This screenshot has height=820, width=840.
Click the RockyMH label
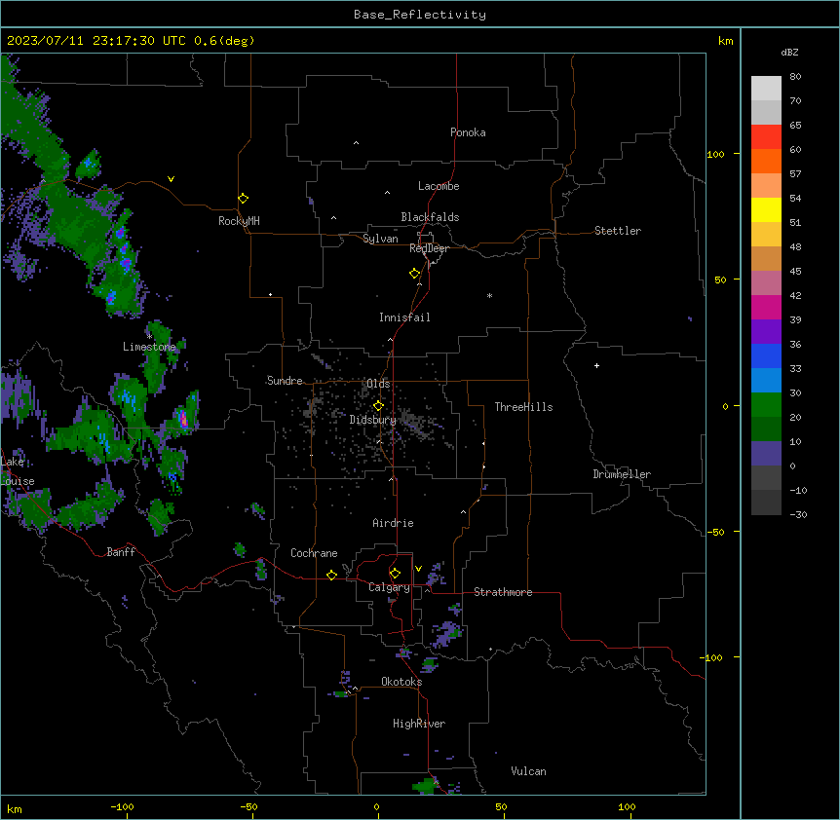(239, 221)
